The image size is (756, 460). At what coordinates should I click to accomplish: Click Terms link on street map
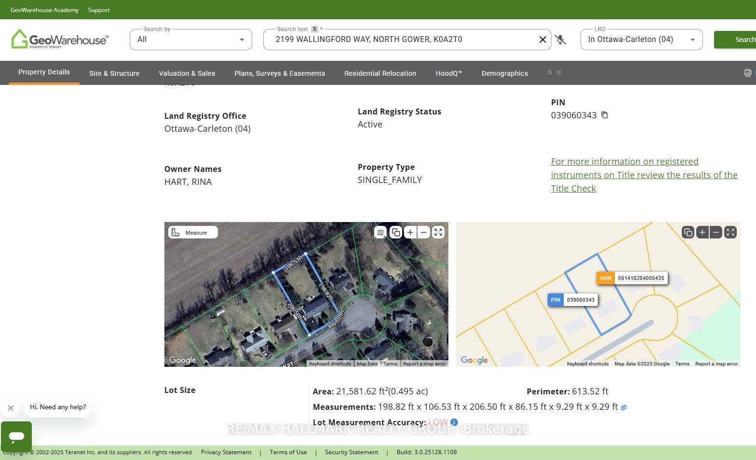(682, 364)
